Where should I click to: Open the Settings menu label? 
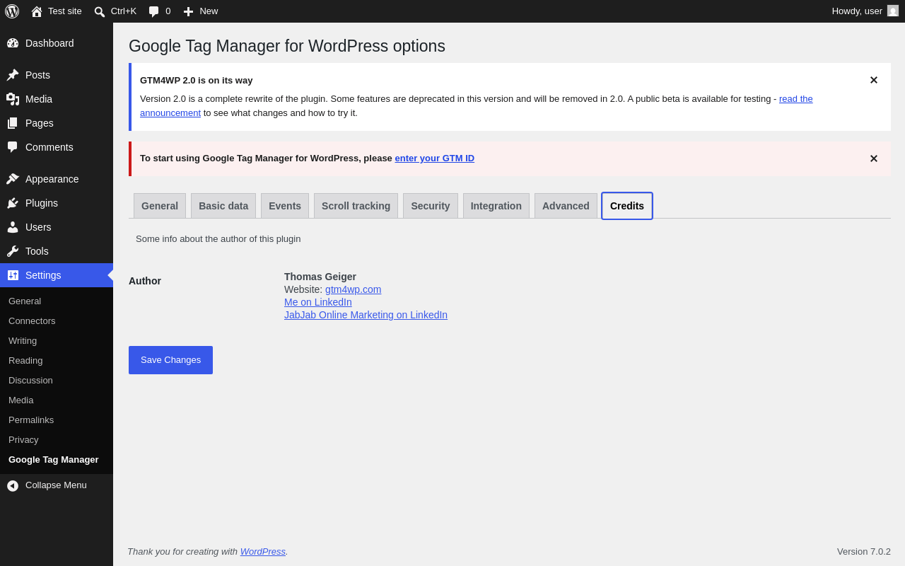(x=43, y=275)
